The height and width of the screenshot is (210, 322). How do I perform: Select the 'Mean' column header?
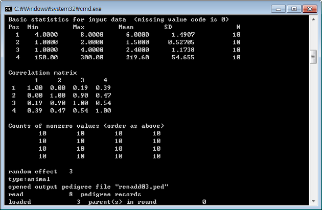click(x=126, y=27)
